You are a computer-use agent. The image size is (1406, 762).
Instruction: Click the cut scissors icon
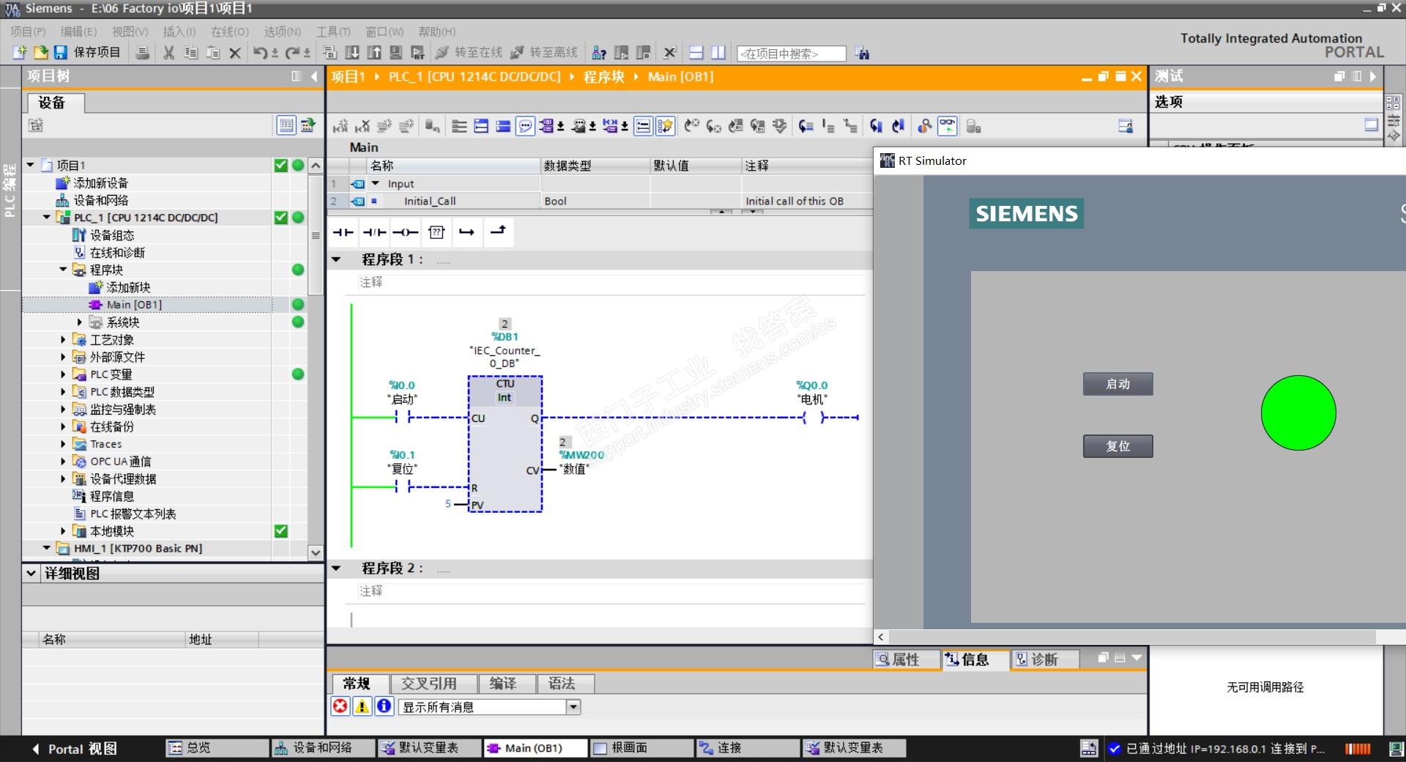coord(168,53)
